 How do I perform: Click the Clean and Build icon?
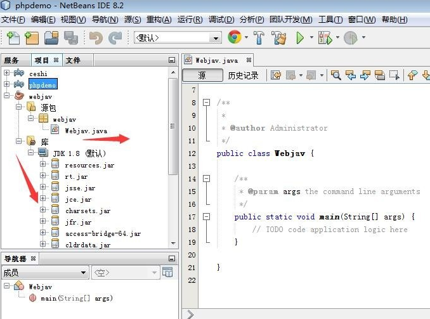[x=278, y=37]
